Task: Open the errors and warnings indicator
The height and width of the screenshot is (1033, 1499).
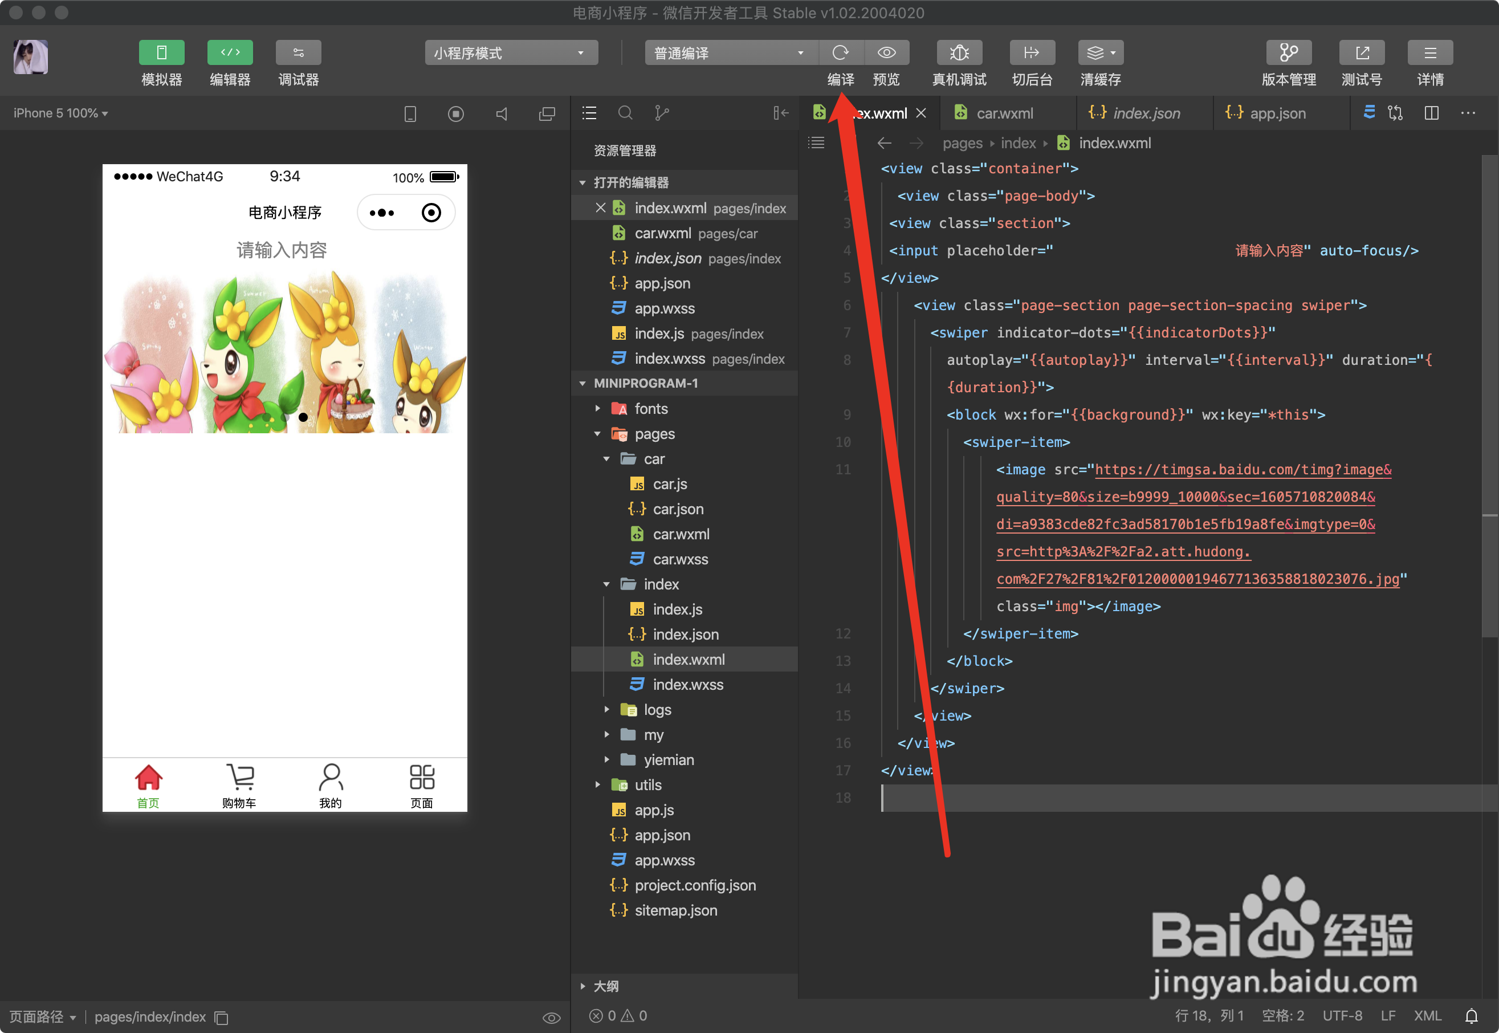Action: pos(618,1015)
